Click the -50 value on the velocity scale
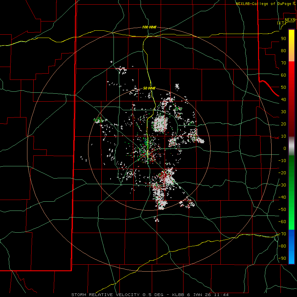Image resolution: width=297 pixels, height=297 pixels. tap(282, 210)
